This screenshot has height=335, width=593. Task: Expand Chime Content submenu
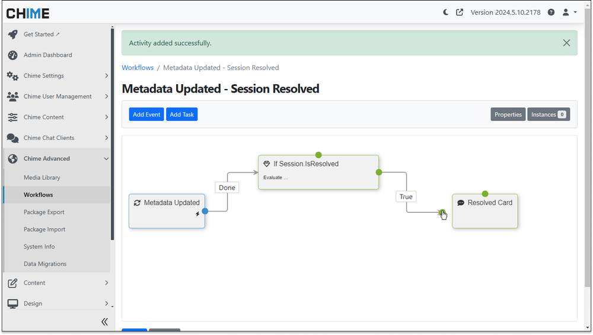point(106,117)
